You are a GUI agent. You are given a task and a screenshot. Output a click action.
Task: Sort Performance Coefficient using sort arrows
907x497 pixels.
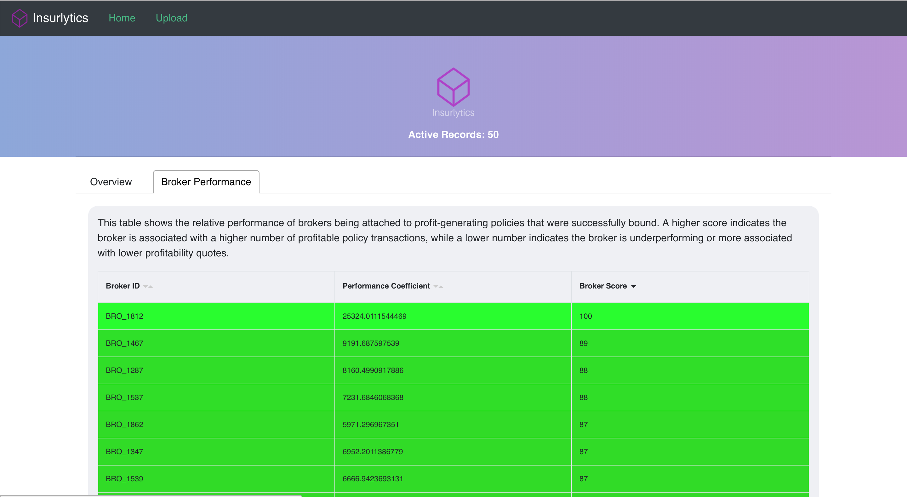(438, 286)
